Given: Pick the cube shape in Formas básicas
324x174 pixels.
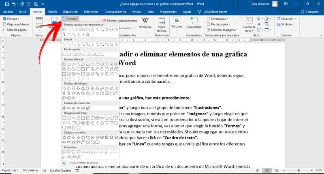Looking at the screenshot, I should click(116, 69).
